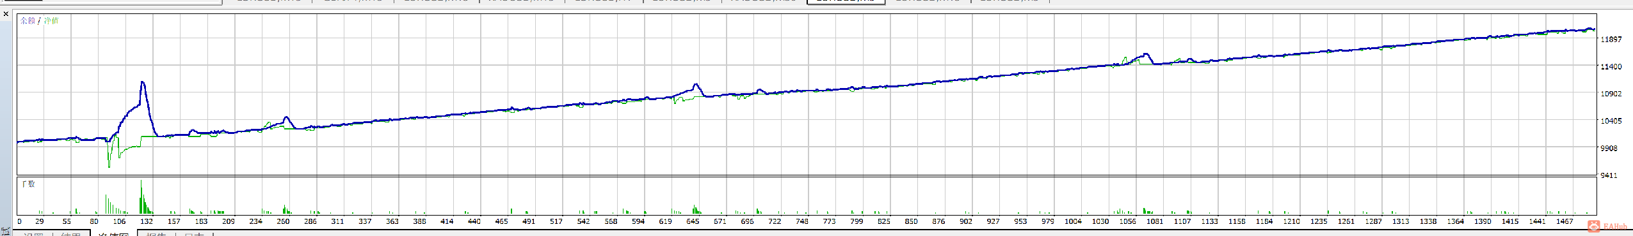The height and width of the screenshot is (236, 1633).
Task: Select the active 净值图 tab
Action: [x=113, y=234]
